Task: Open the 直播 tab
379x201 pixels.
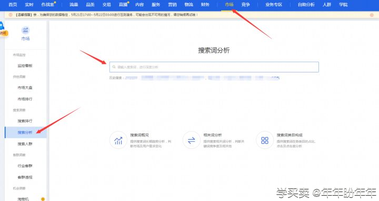Action: click(x=123, y=5)
